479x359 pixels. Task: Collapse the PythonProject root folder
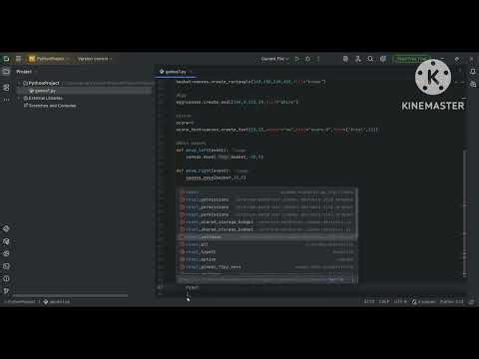[x=19, y=83]
